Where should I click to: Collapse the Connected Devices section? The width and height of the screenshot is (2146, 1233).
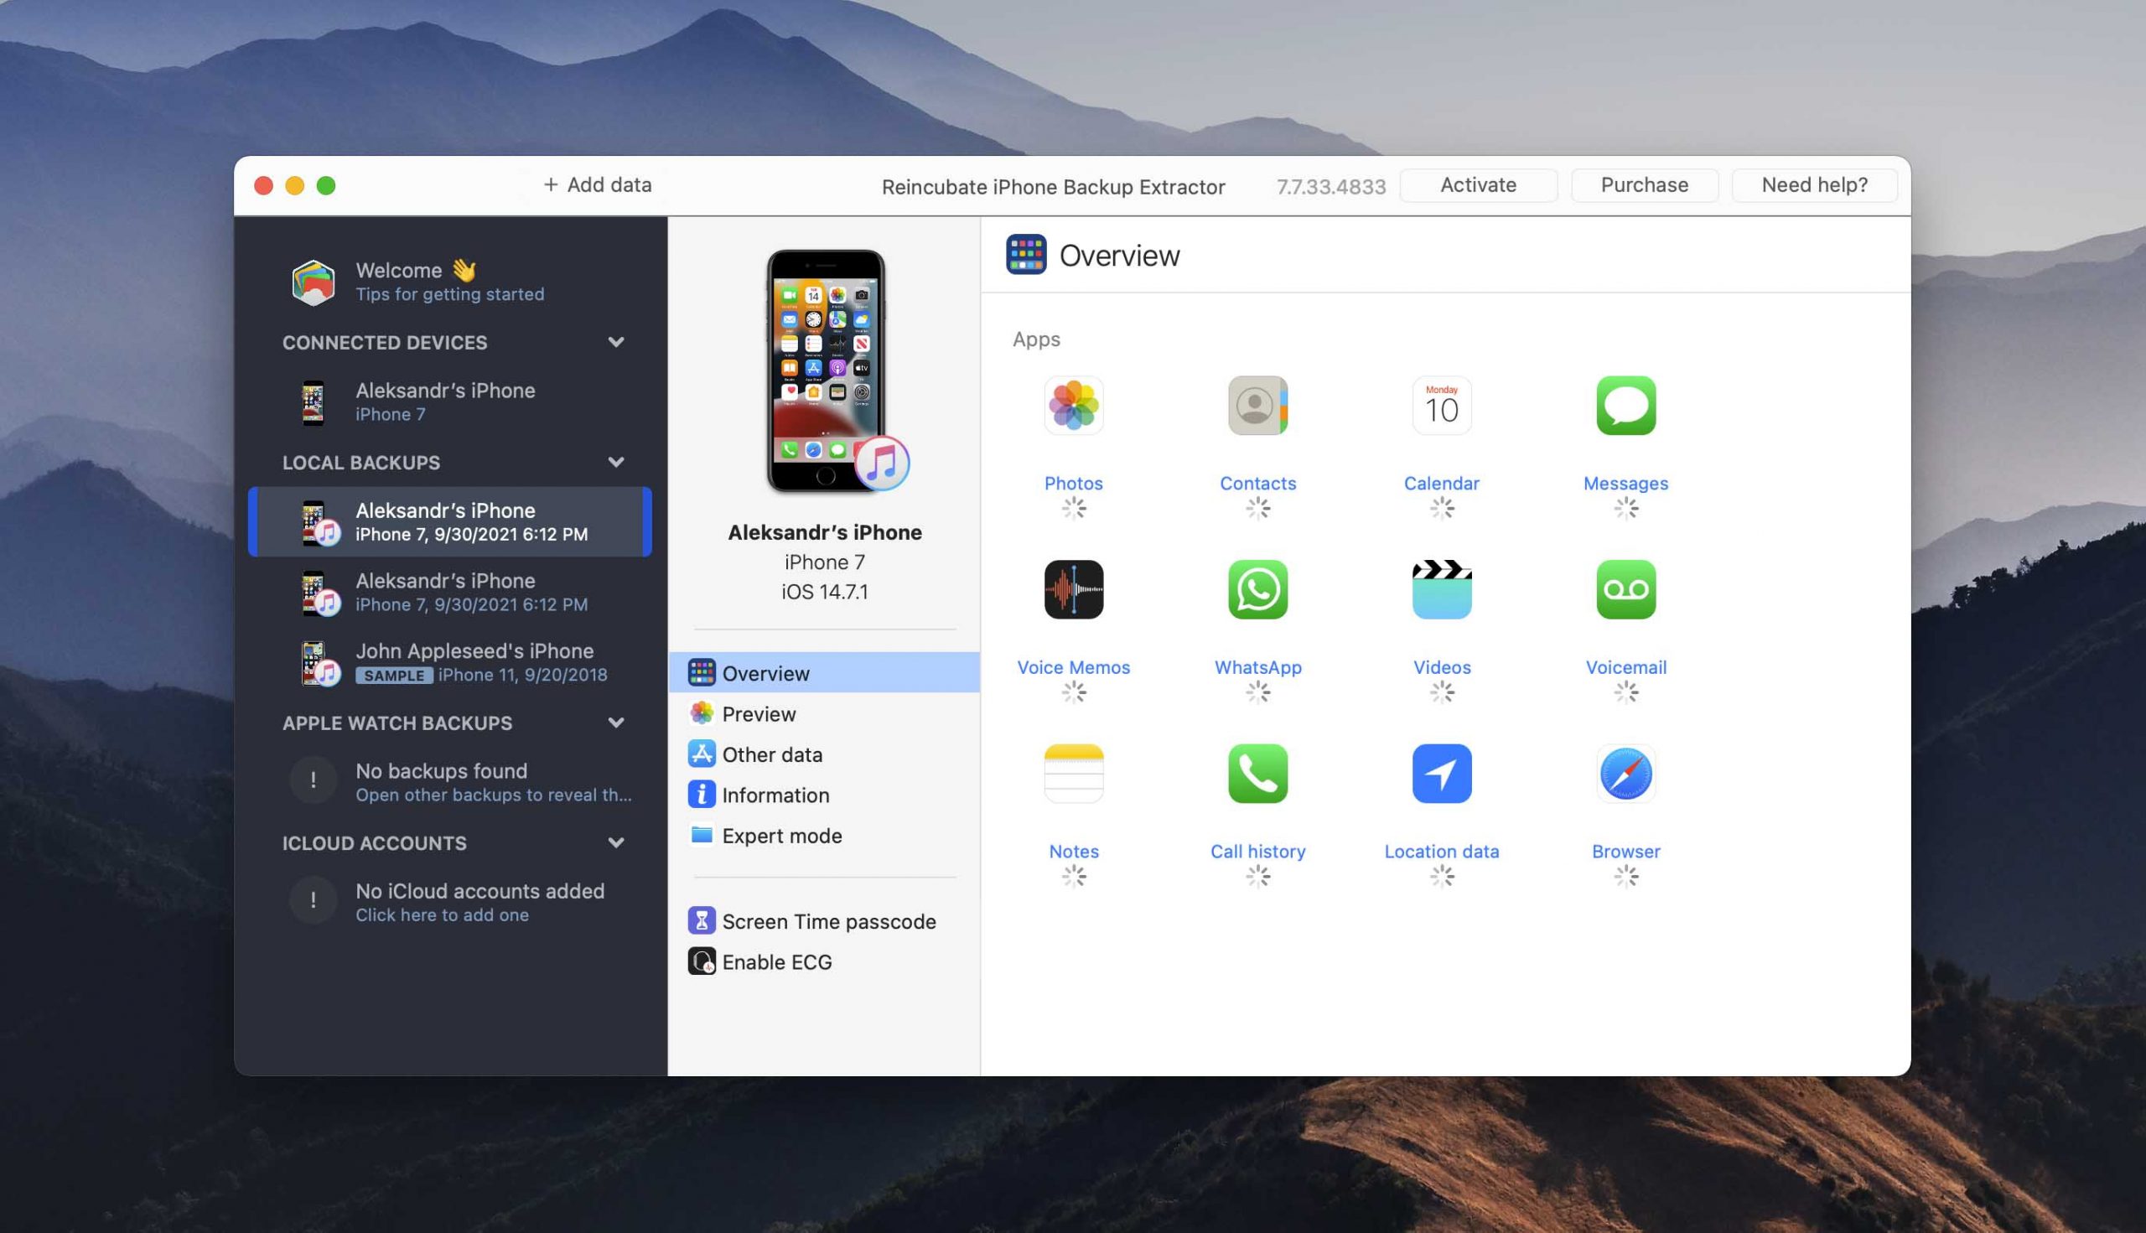(x=615, y=342)
